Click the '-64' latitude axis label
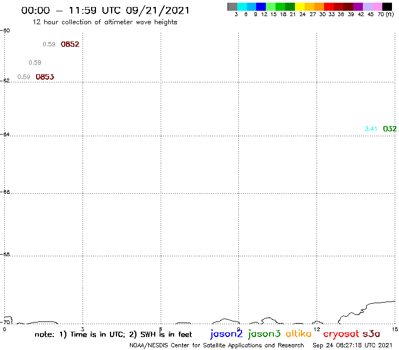399x350 pixels. click(x=5, y=134)
